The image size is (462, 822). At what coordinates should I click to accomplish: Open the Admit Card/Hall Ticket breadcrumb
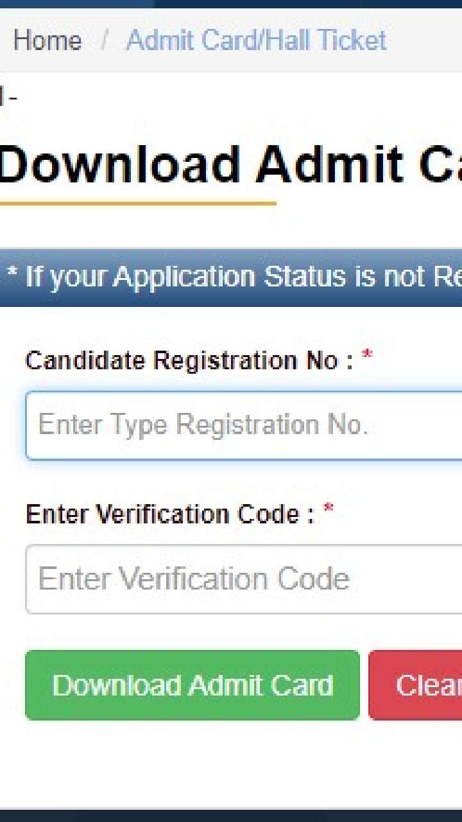(256, 41)
